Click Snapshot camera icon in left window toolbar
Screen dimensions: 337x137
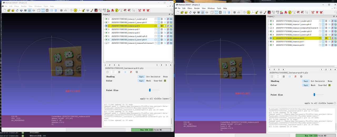[25, 10]
